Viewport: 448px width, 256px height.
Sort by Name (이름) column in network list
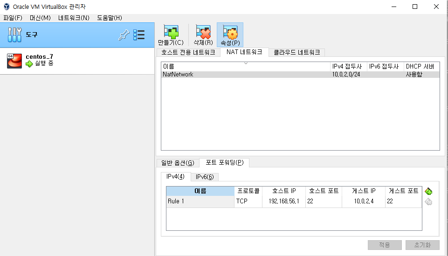(246, 66)
